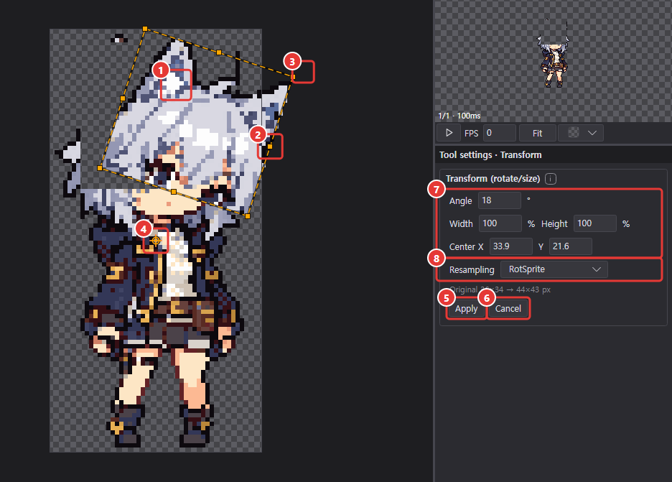
Task: Click the Transform info icon
Action: tap(551, 179)
